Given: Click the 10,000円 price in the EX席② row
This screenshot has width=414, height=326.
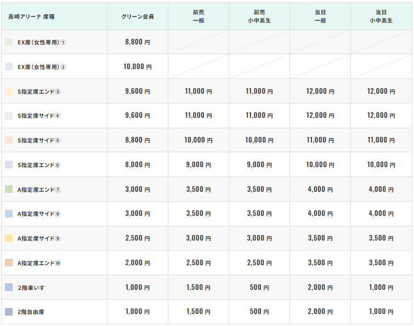Looking at the screenshot, I should pos(137,67).
